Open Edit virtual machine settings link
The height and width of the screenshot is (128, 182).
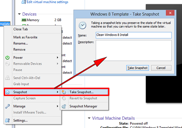[47, 2]
